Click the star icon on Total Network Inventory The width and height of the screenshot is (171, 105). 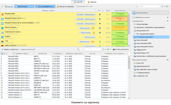[x=94, y=33]
